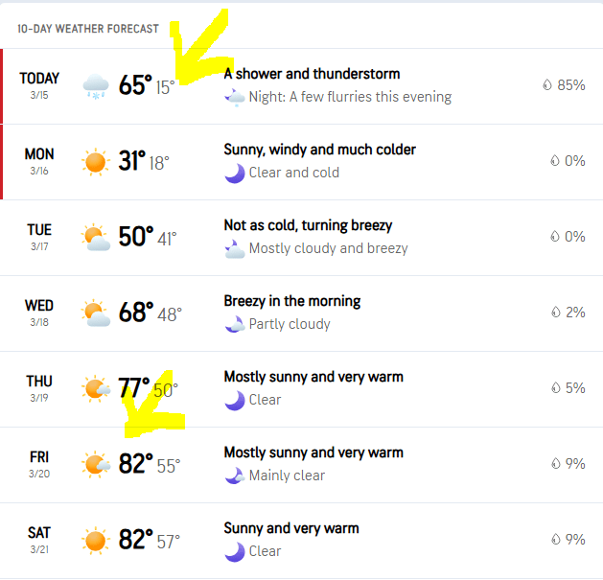Click Monday night's clear moon icon

click(x=234, y=173)
